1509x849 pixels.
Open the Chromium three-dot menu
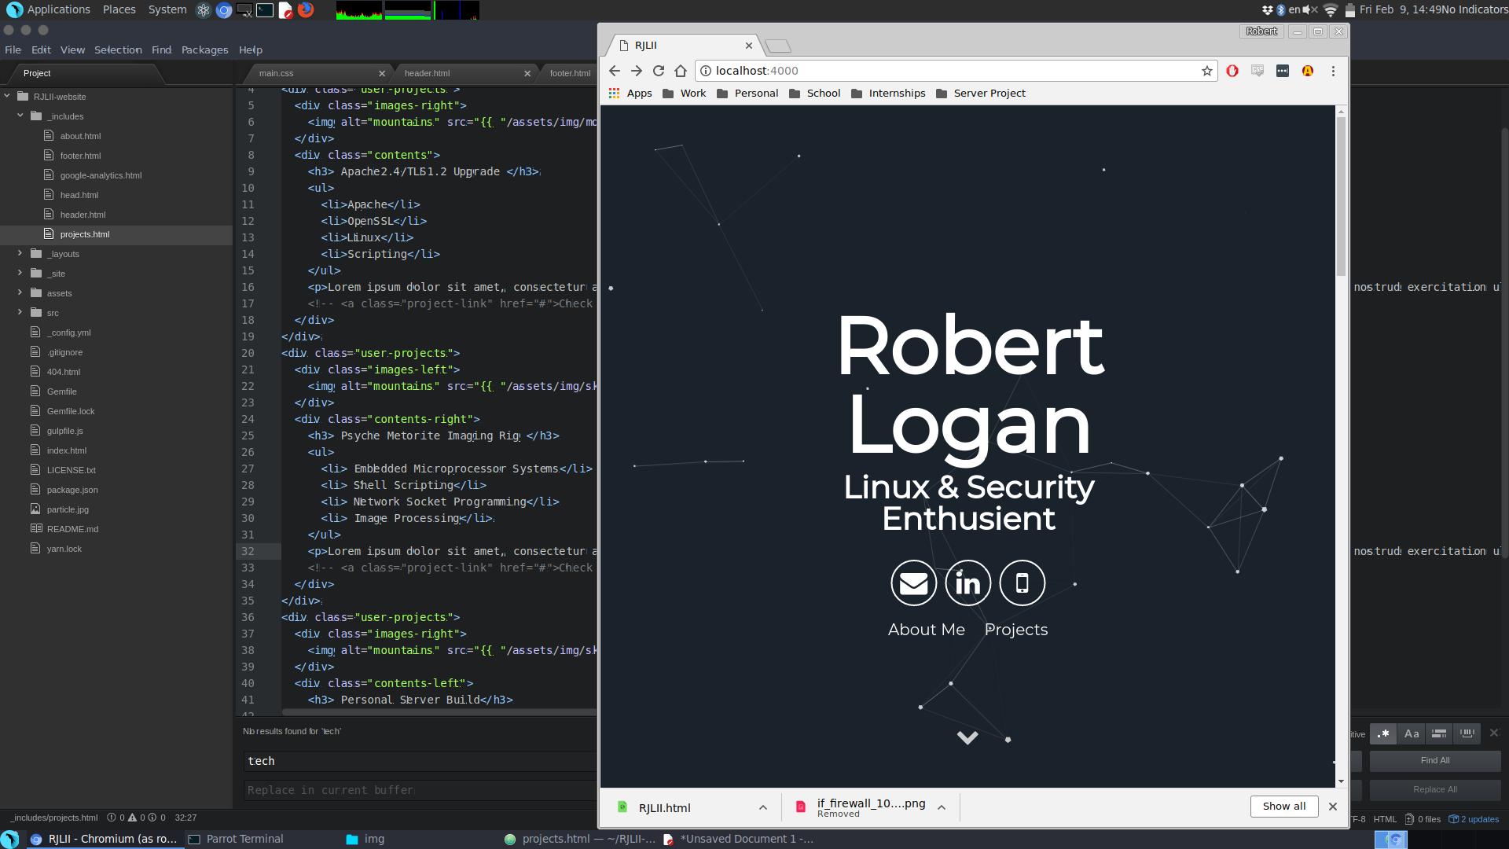coord(1332,71)
